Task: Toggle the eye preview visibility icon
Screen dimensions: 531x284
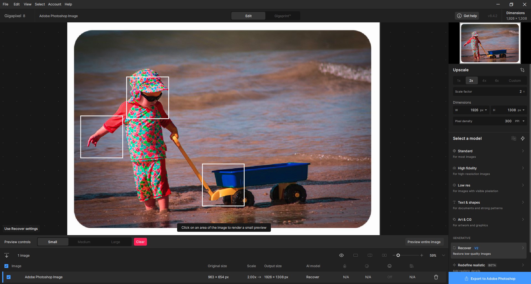Action: click(341, 255)
